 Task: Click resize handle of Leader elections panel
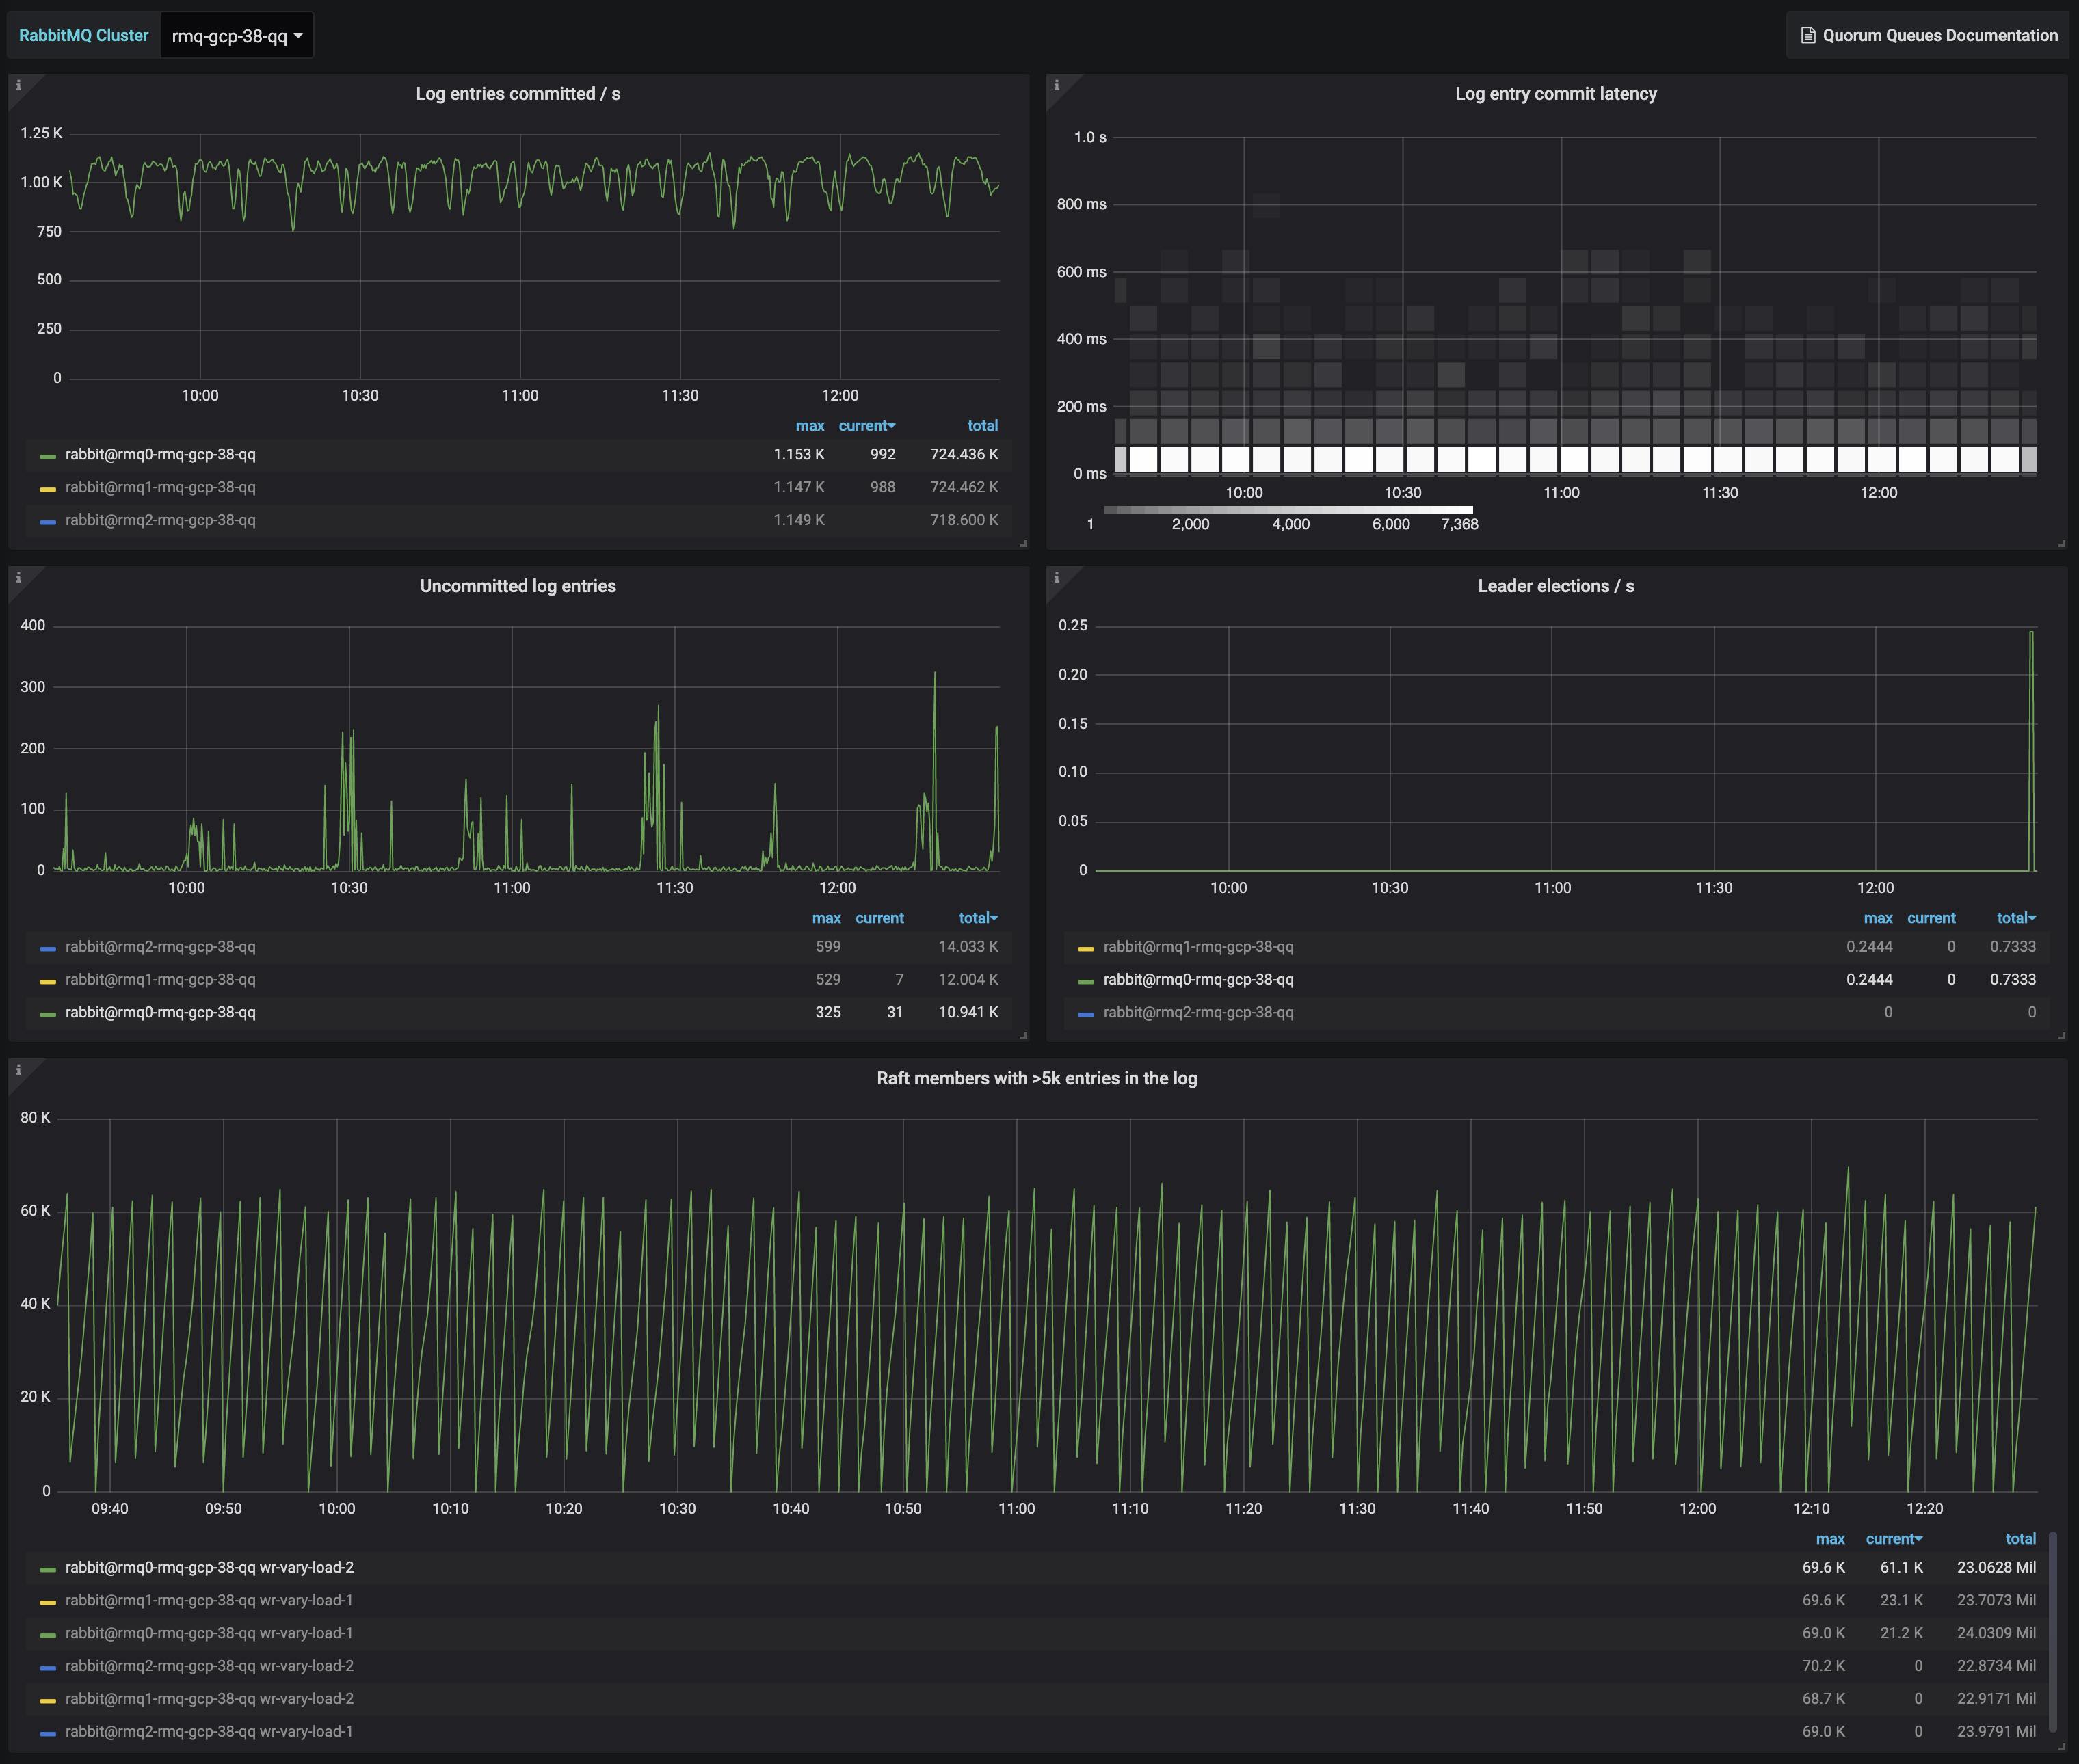2061,1035
